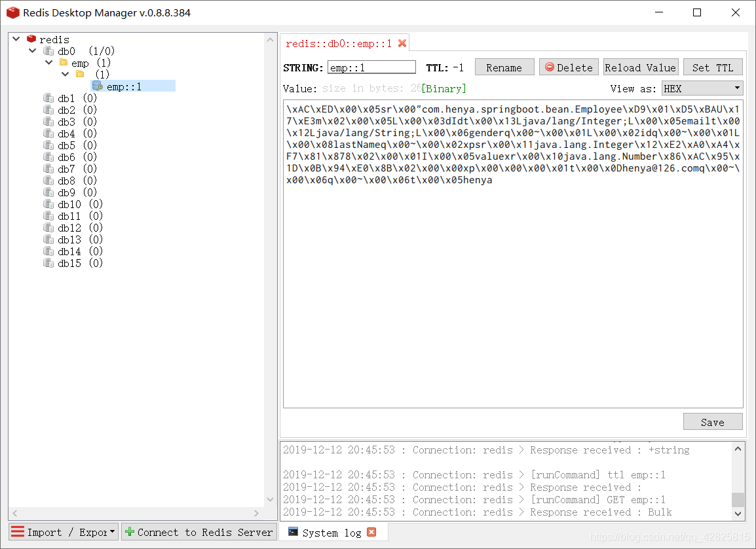Click the system log scrollbar up arrow

point(738,448)
